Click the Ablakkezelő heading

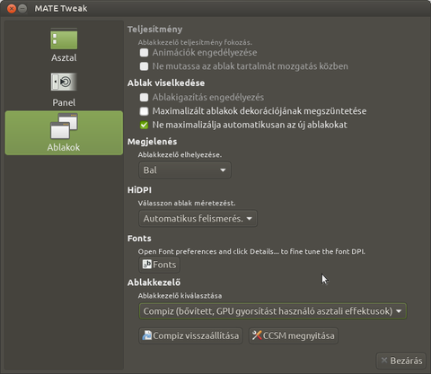(x=154, y=283)
